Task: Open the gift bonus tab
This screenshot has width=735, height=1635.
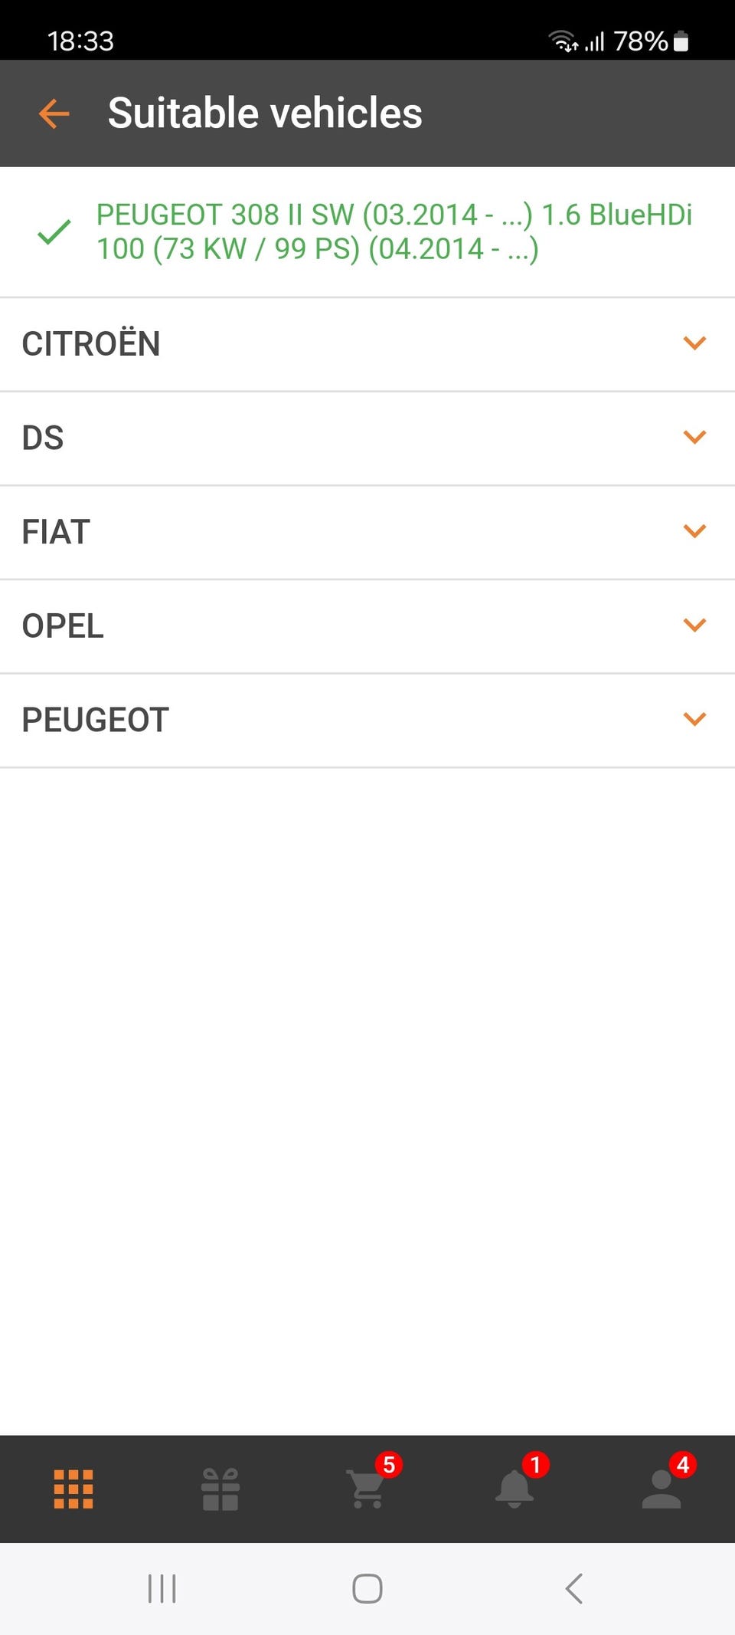Action: click(x=220, y=1489)
